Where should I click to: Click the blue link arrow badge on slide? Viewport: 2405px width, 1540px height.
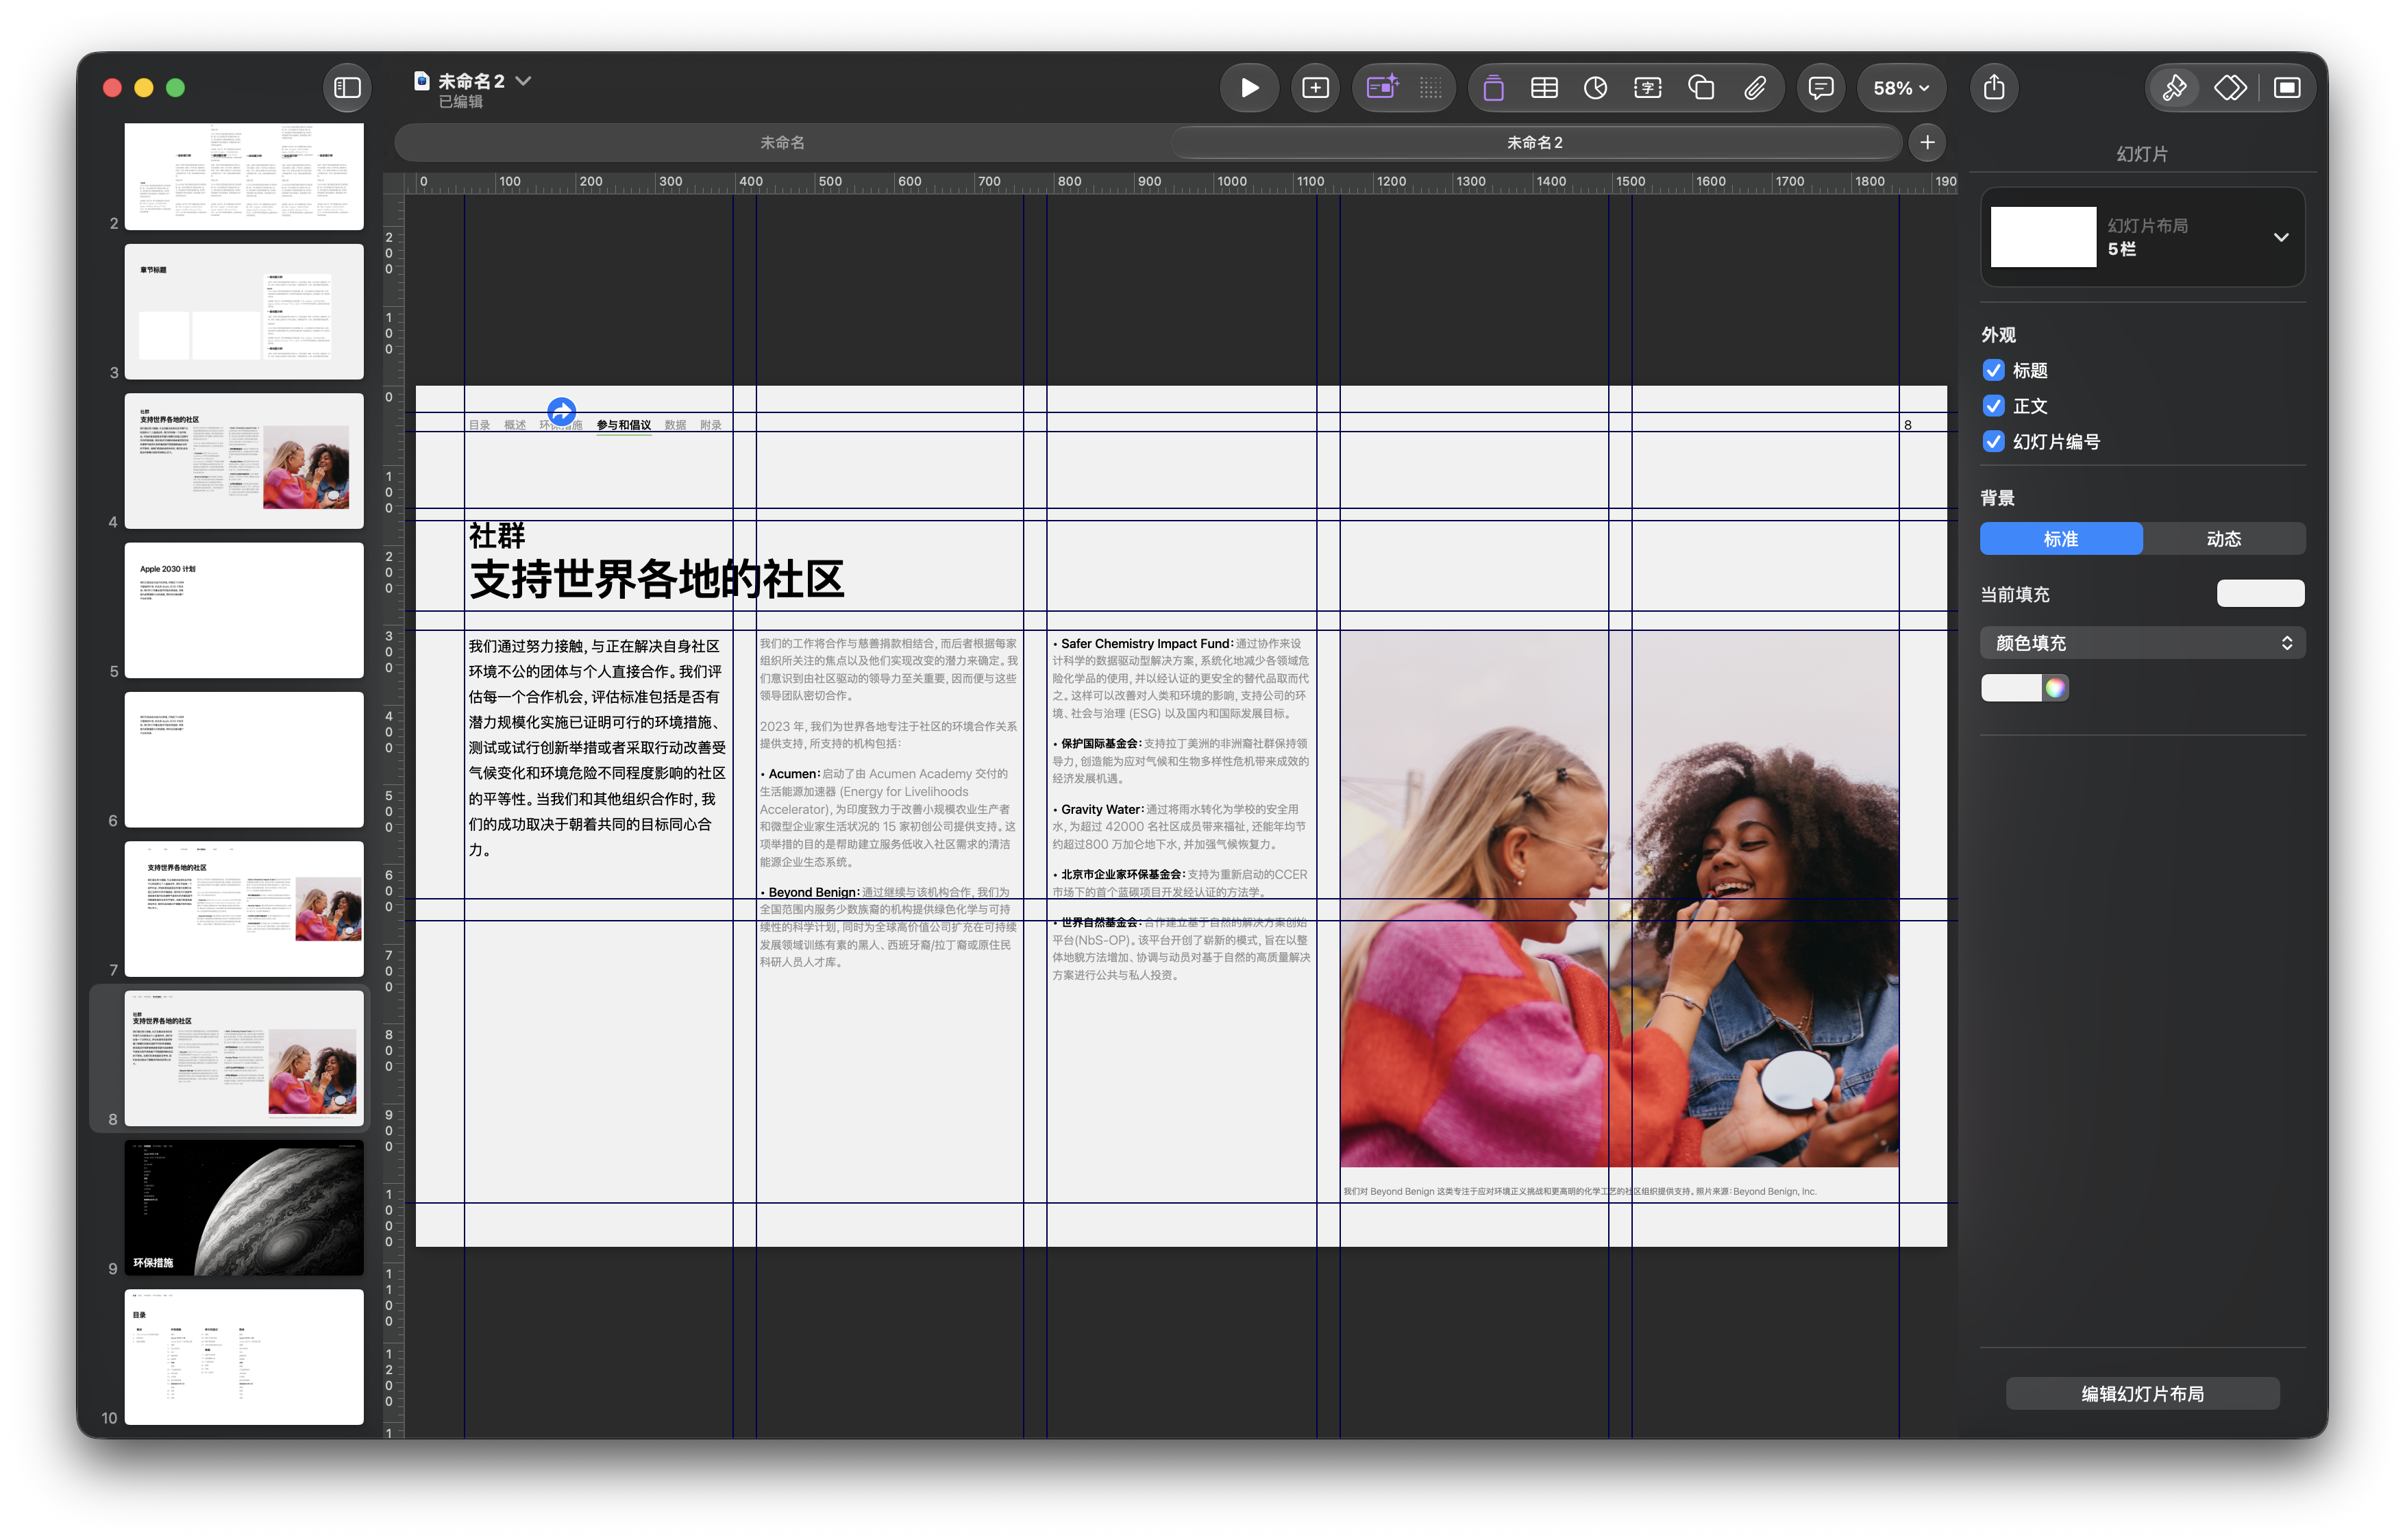tap(561, 410)
